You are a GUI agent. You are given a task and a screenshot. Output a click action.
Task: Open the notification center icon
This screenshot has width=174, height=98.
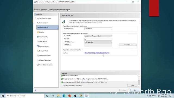pyautogui.click(x=170, y=96)
